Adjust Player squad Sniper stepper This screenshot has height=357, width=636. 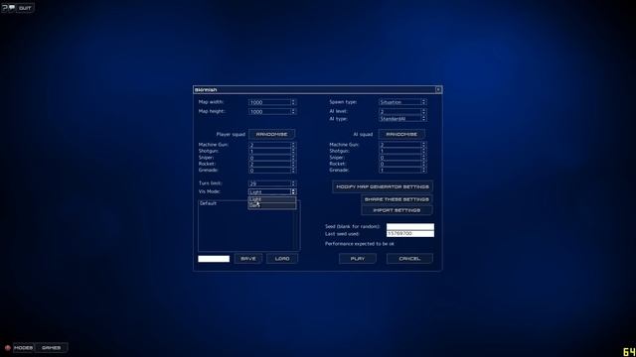(x=294, y=158)
